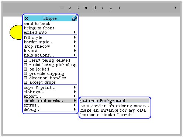Image resolution: width=183 pixels, height=137 pixels.
Task: Expand the border style submenu arrow
Action: pyautogui.click(x=75, y=42)
